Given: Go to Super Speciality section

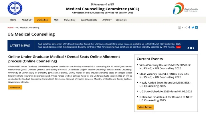Looking at the screenshot, I should 89,20.
